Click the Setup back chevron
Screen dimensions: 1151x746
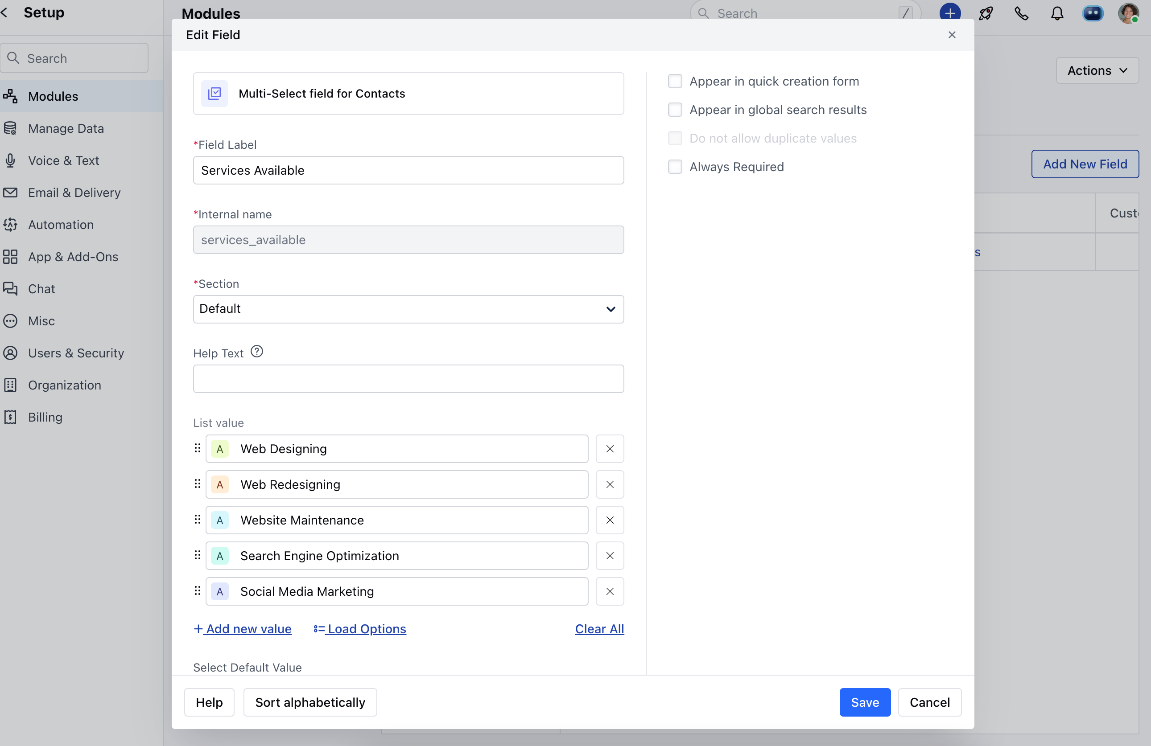click(x=5, y=12)
